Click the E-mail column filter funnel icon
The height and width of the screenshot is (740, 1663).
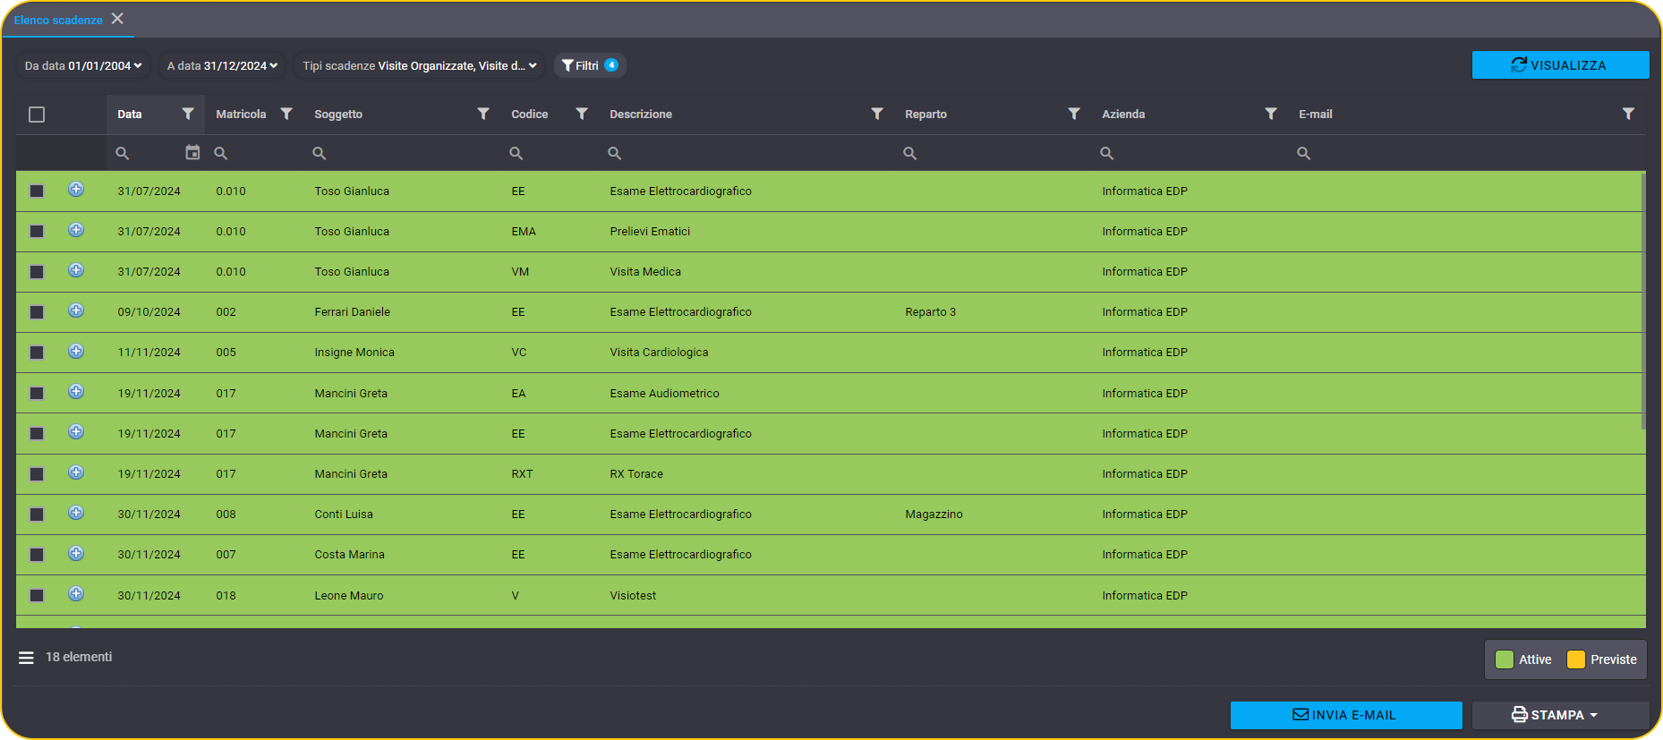click(x=1628, y=114)
